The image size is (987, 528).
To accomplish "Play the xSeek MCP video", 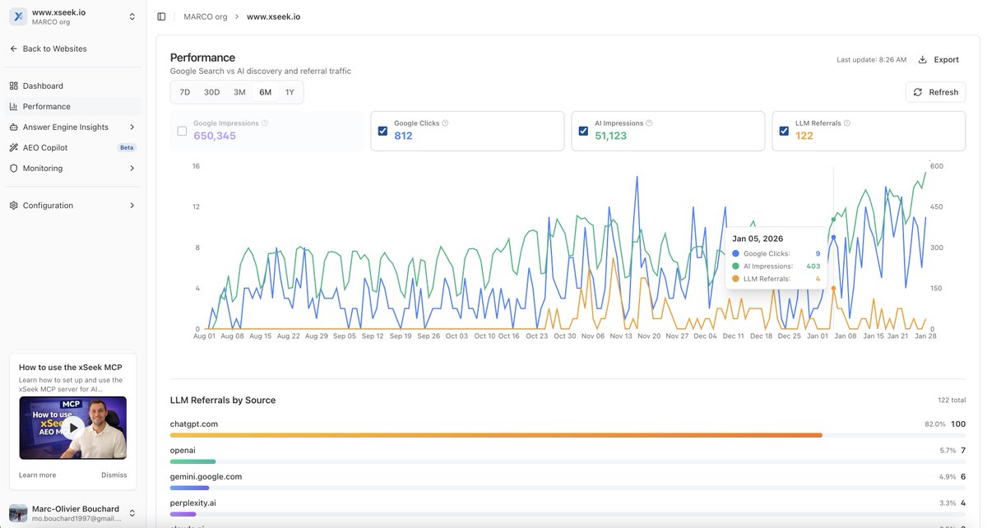I will pos(73,428).
